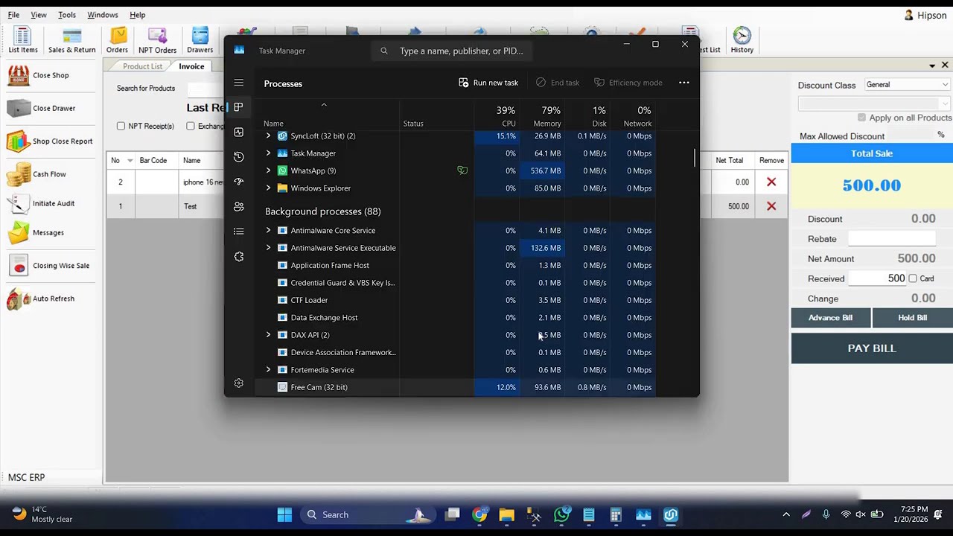Open List Items in the ERP toolbar
Viewport: 953px width, 536px height.
click(23, 40)
